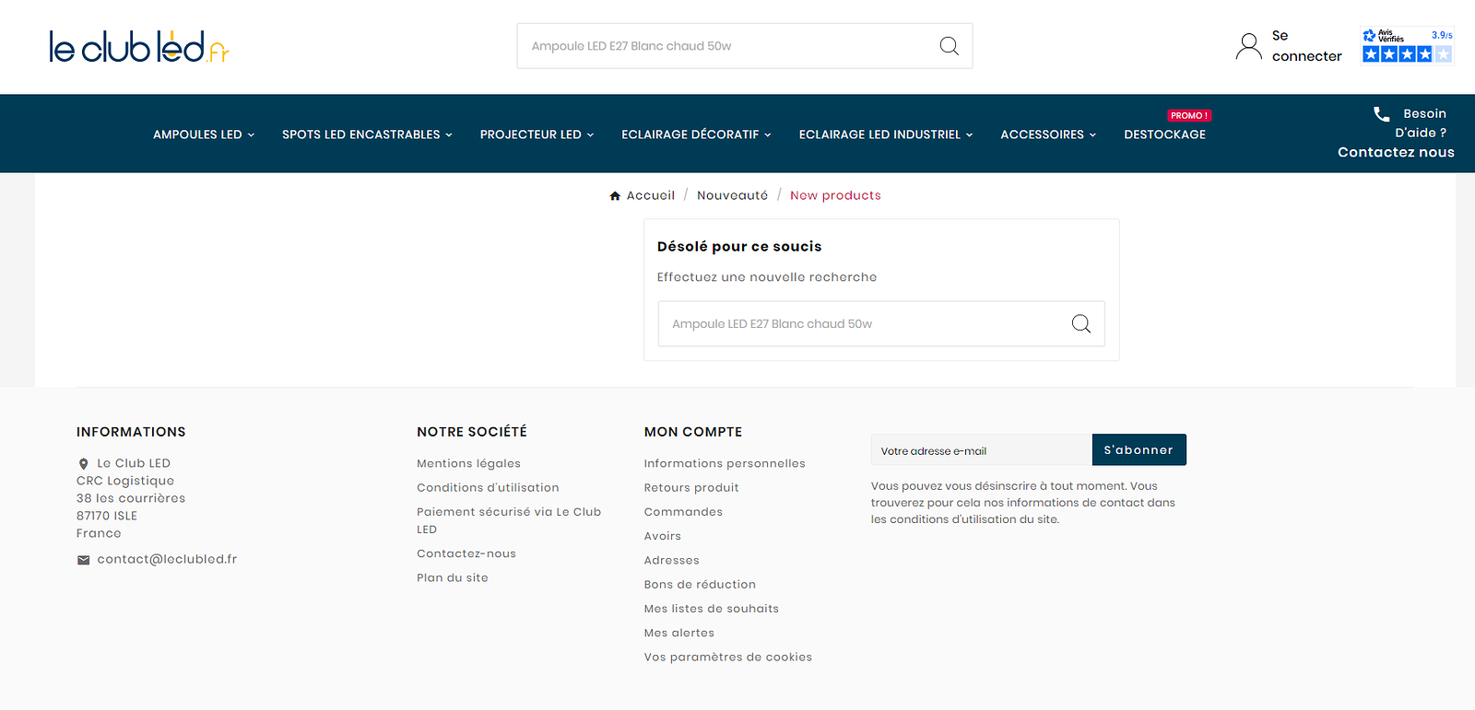Viewport: 1475px width, 710px height.
Task: Click the Le Club LED logo
Action: [138, 47]
